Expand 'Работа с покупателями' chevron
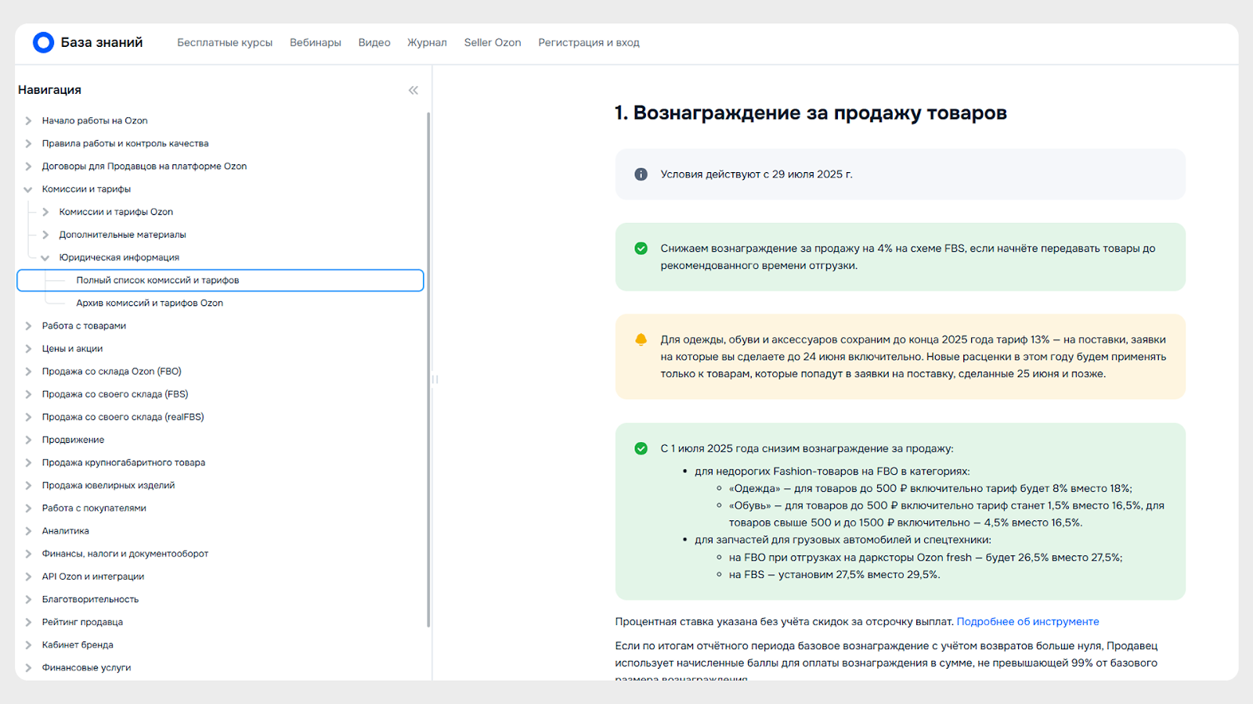The height and width of the screenshot is (704, 1253). coord(28,508)
